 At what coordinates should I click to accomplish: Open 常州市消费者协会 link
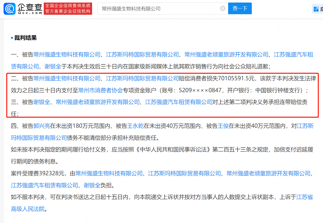(100, 90)
